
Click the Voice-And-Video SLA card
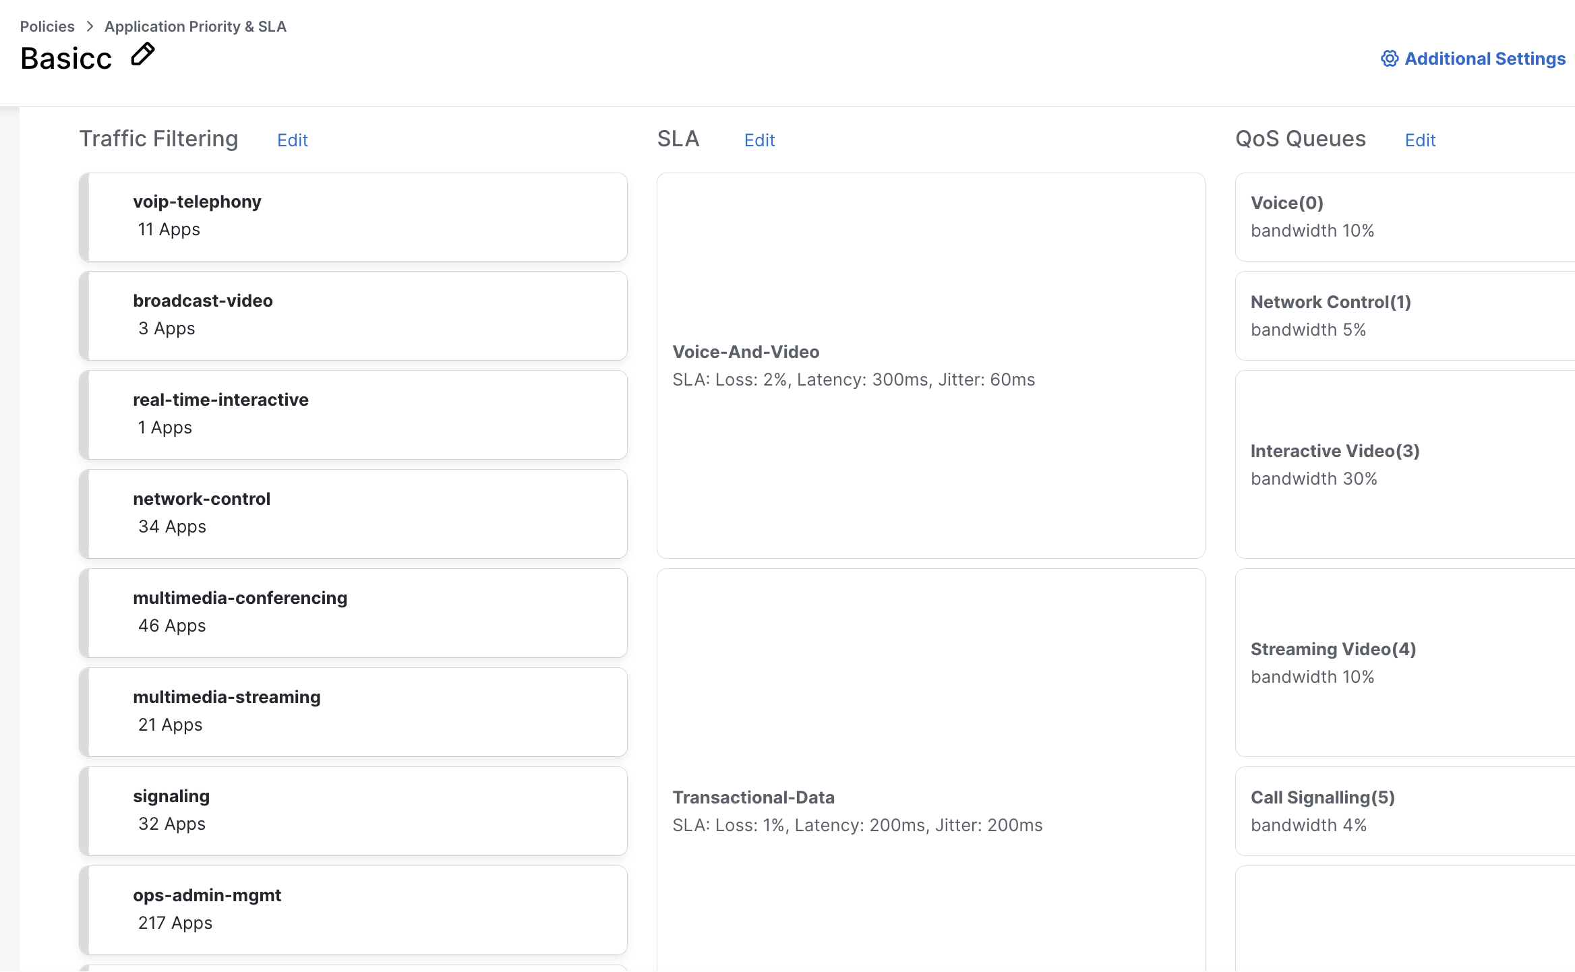[x=930, y=365]
